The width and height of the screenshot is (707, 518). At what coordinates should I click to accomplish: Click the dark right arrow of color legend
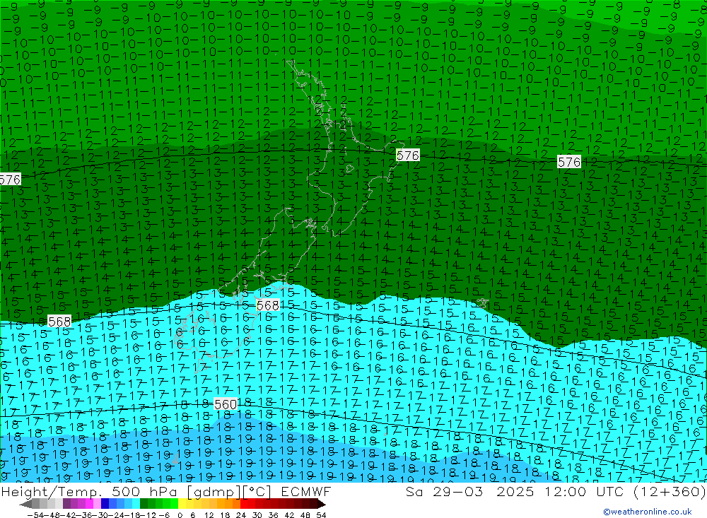pos(322,504)
